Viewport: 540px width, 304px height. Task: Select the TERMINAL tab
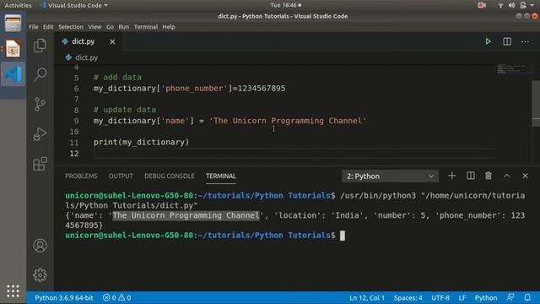pyautogui.click(x=221, y=176)
